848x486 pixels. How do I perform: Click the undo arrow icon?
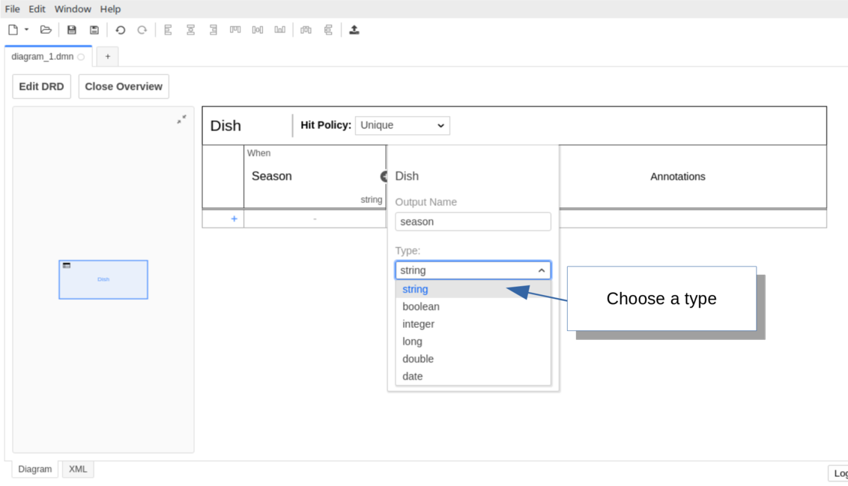(x=120, y=30)
